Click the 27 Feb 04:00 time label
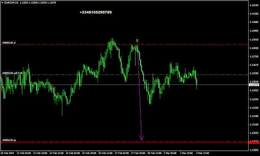Viewport: 260px width, 156px height. (x=122, y=153)
